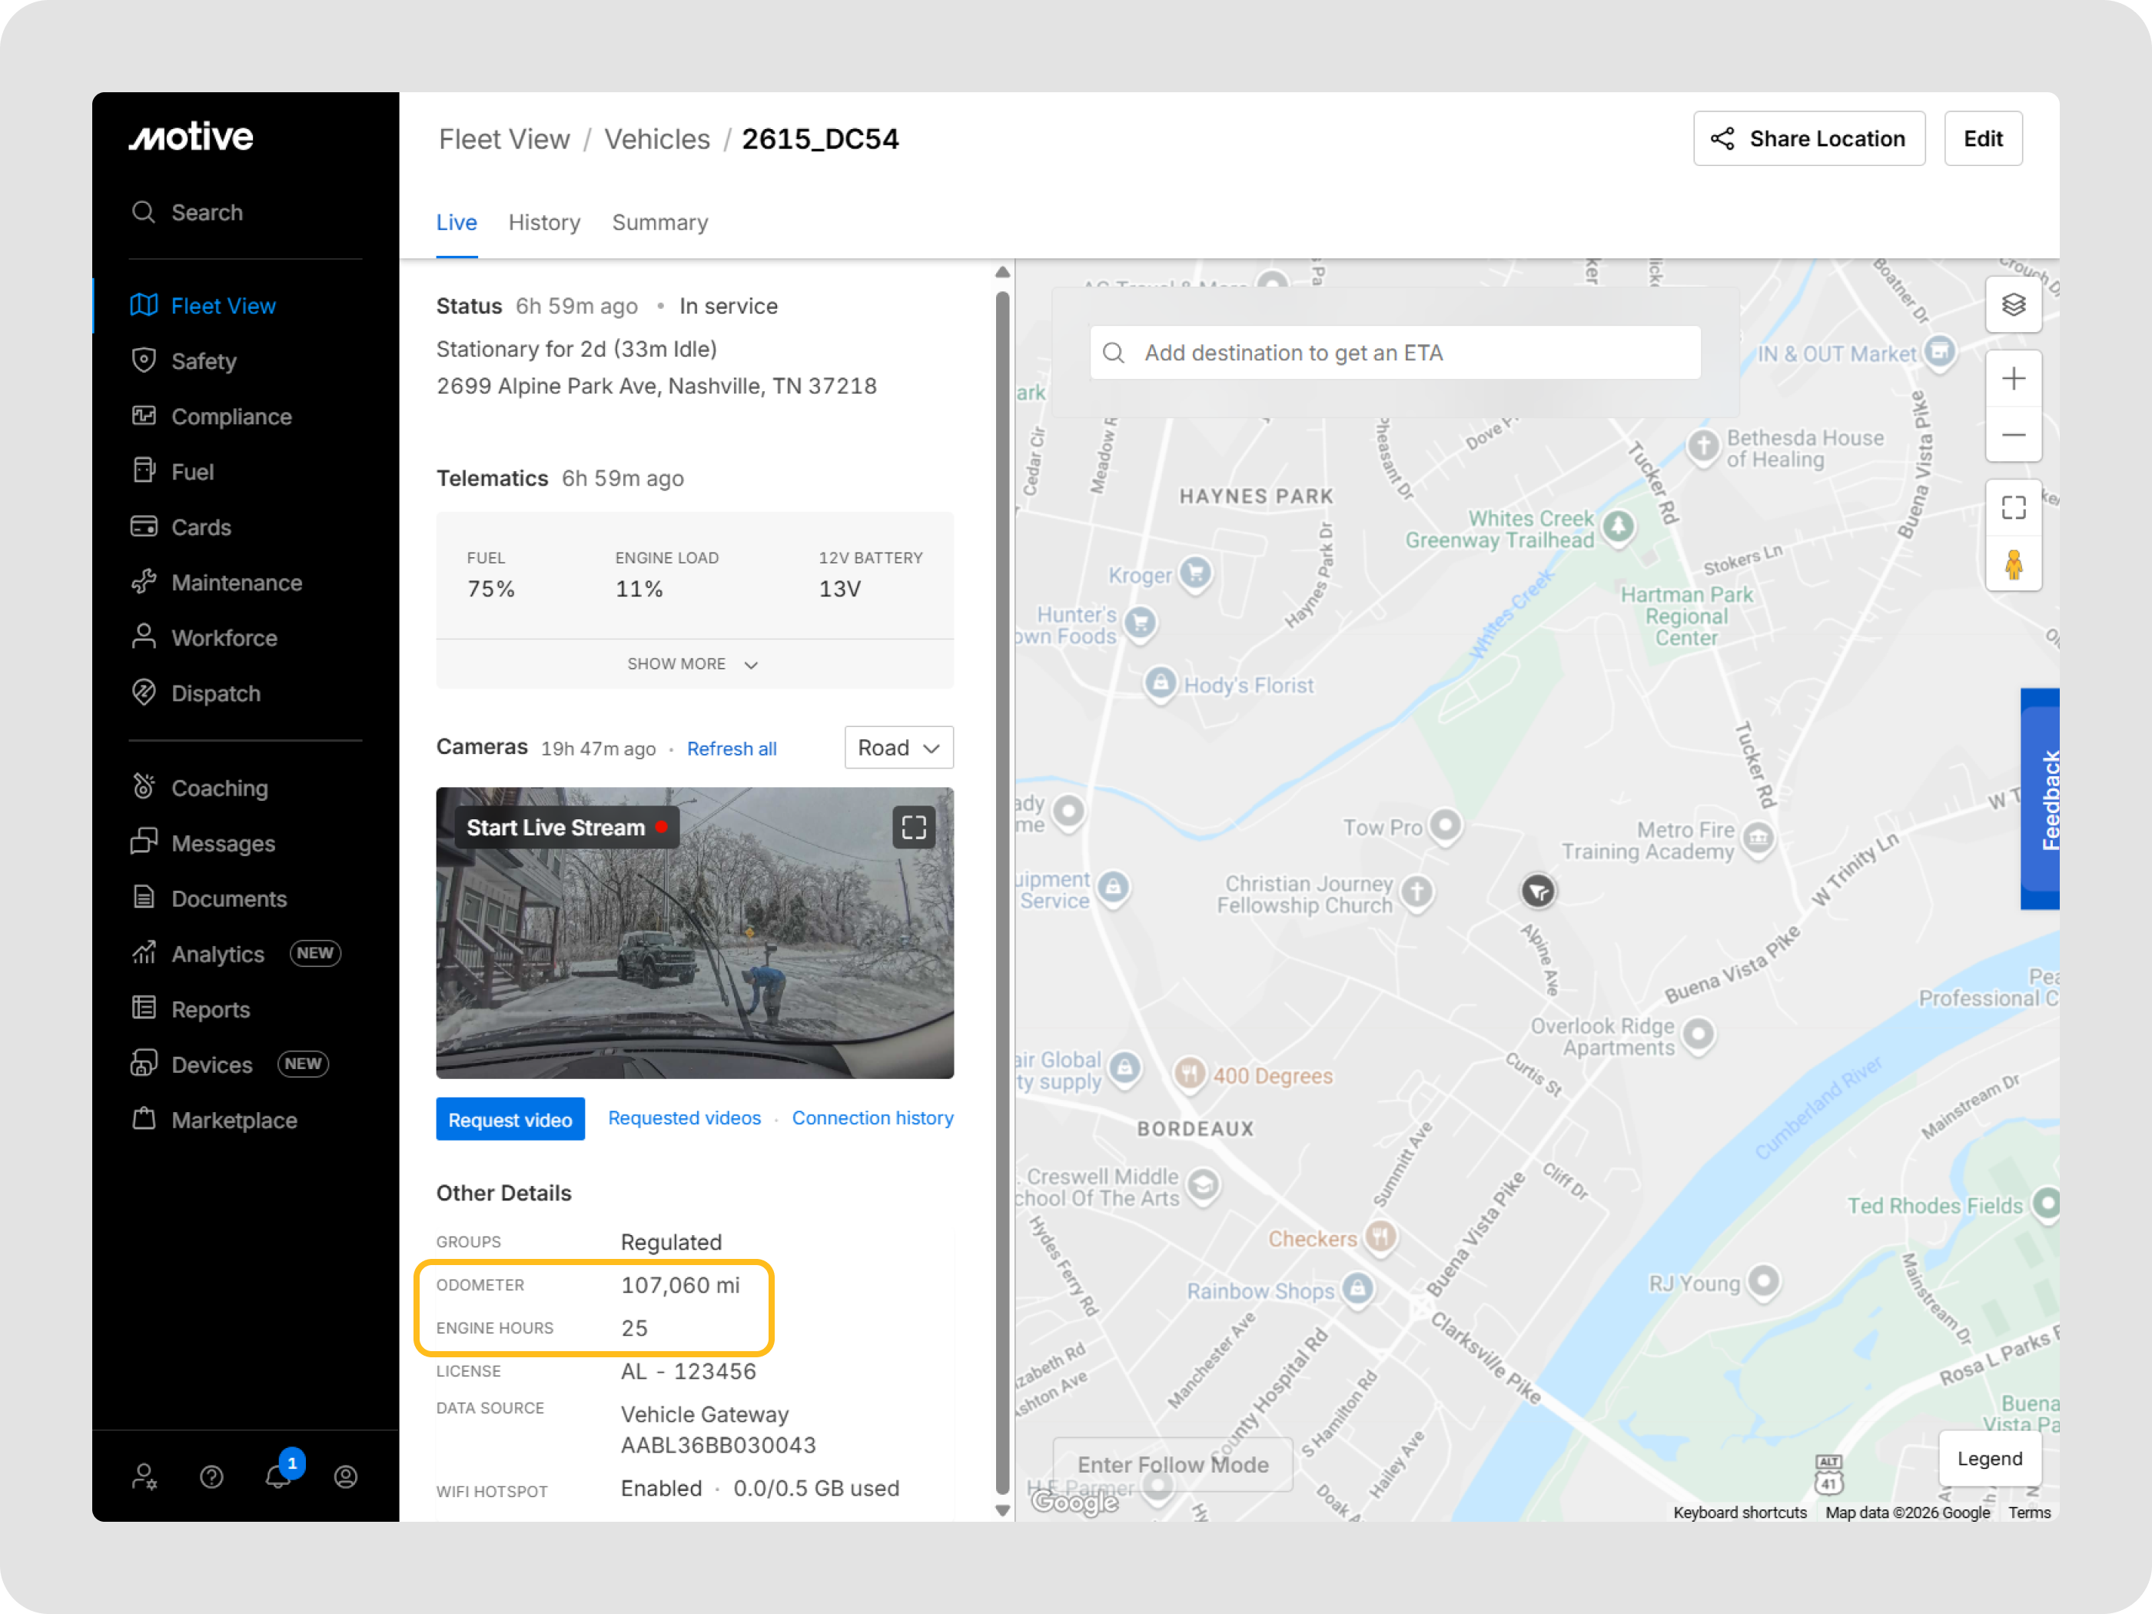
Task: Switch to the History tab
Action: point(544,223)
